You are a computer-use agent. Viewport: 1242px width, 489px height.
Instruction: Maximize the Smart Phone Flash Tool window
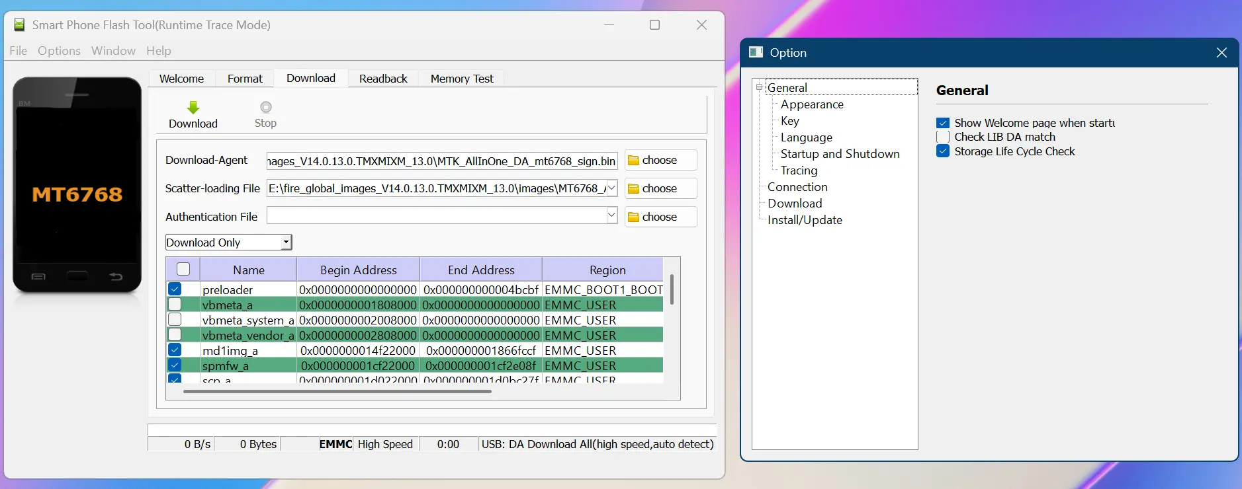pos(654,24)
